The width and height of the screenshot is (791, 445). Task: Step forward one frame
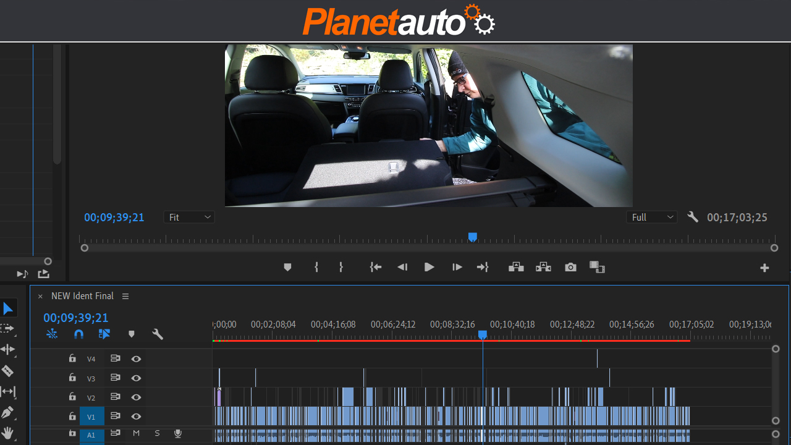(x=457, y=267)
